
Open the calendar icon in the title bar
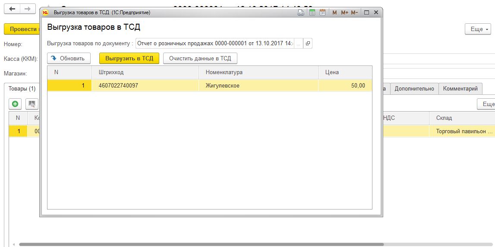coord(322,13)
